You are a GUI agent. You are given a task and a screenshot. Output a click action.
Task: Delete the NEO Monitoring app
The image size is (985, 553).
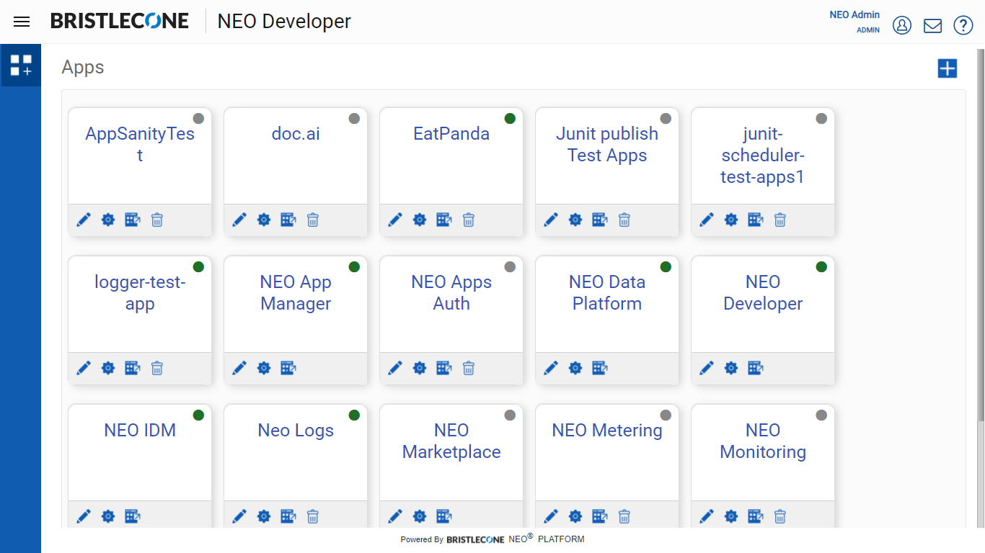[780, 516]
